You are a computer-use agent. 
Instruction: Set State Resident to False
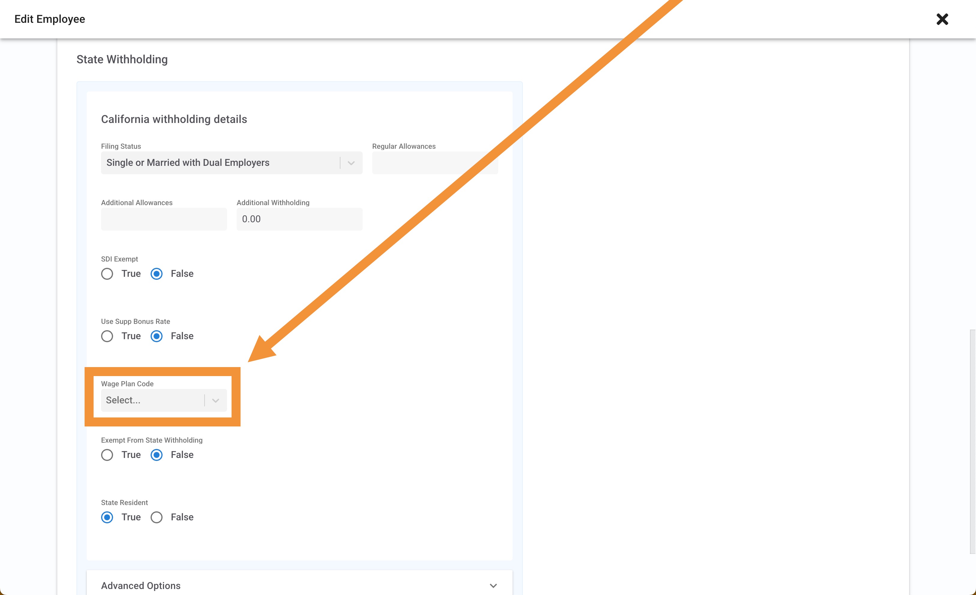(x=157, y=517)
